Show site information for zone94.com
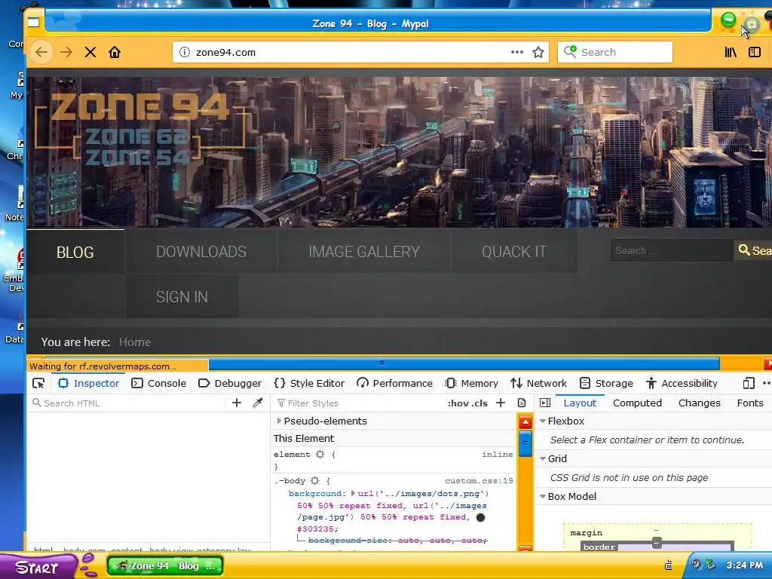The width and height of the screenshot is (772, 579). point(184,52)
